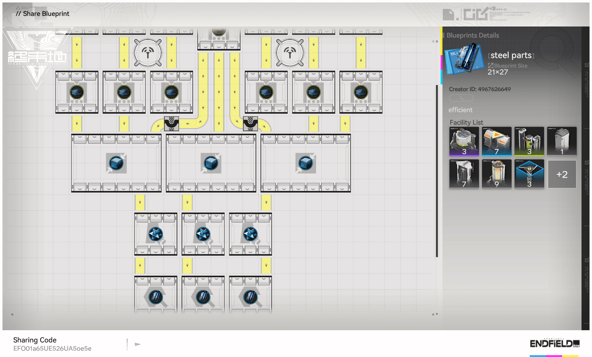Click the pill-shaped tag under Creator ID
The width and height of the screenshot is (592, 357).
[x=461, y=98]
